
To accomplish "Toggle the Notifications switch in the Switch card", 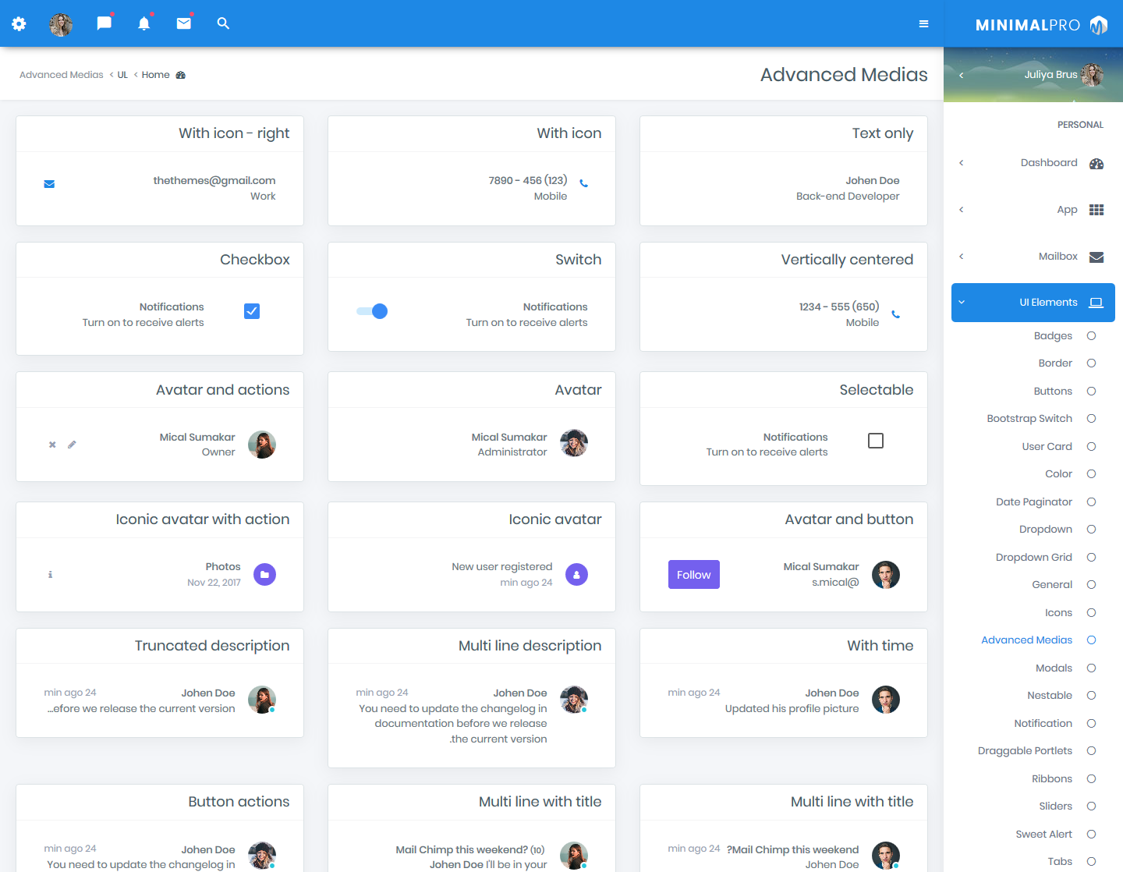I will click(x=372, y=310).
